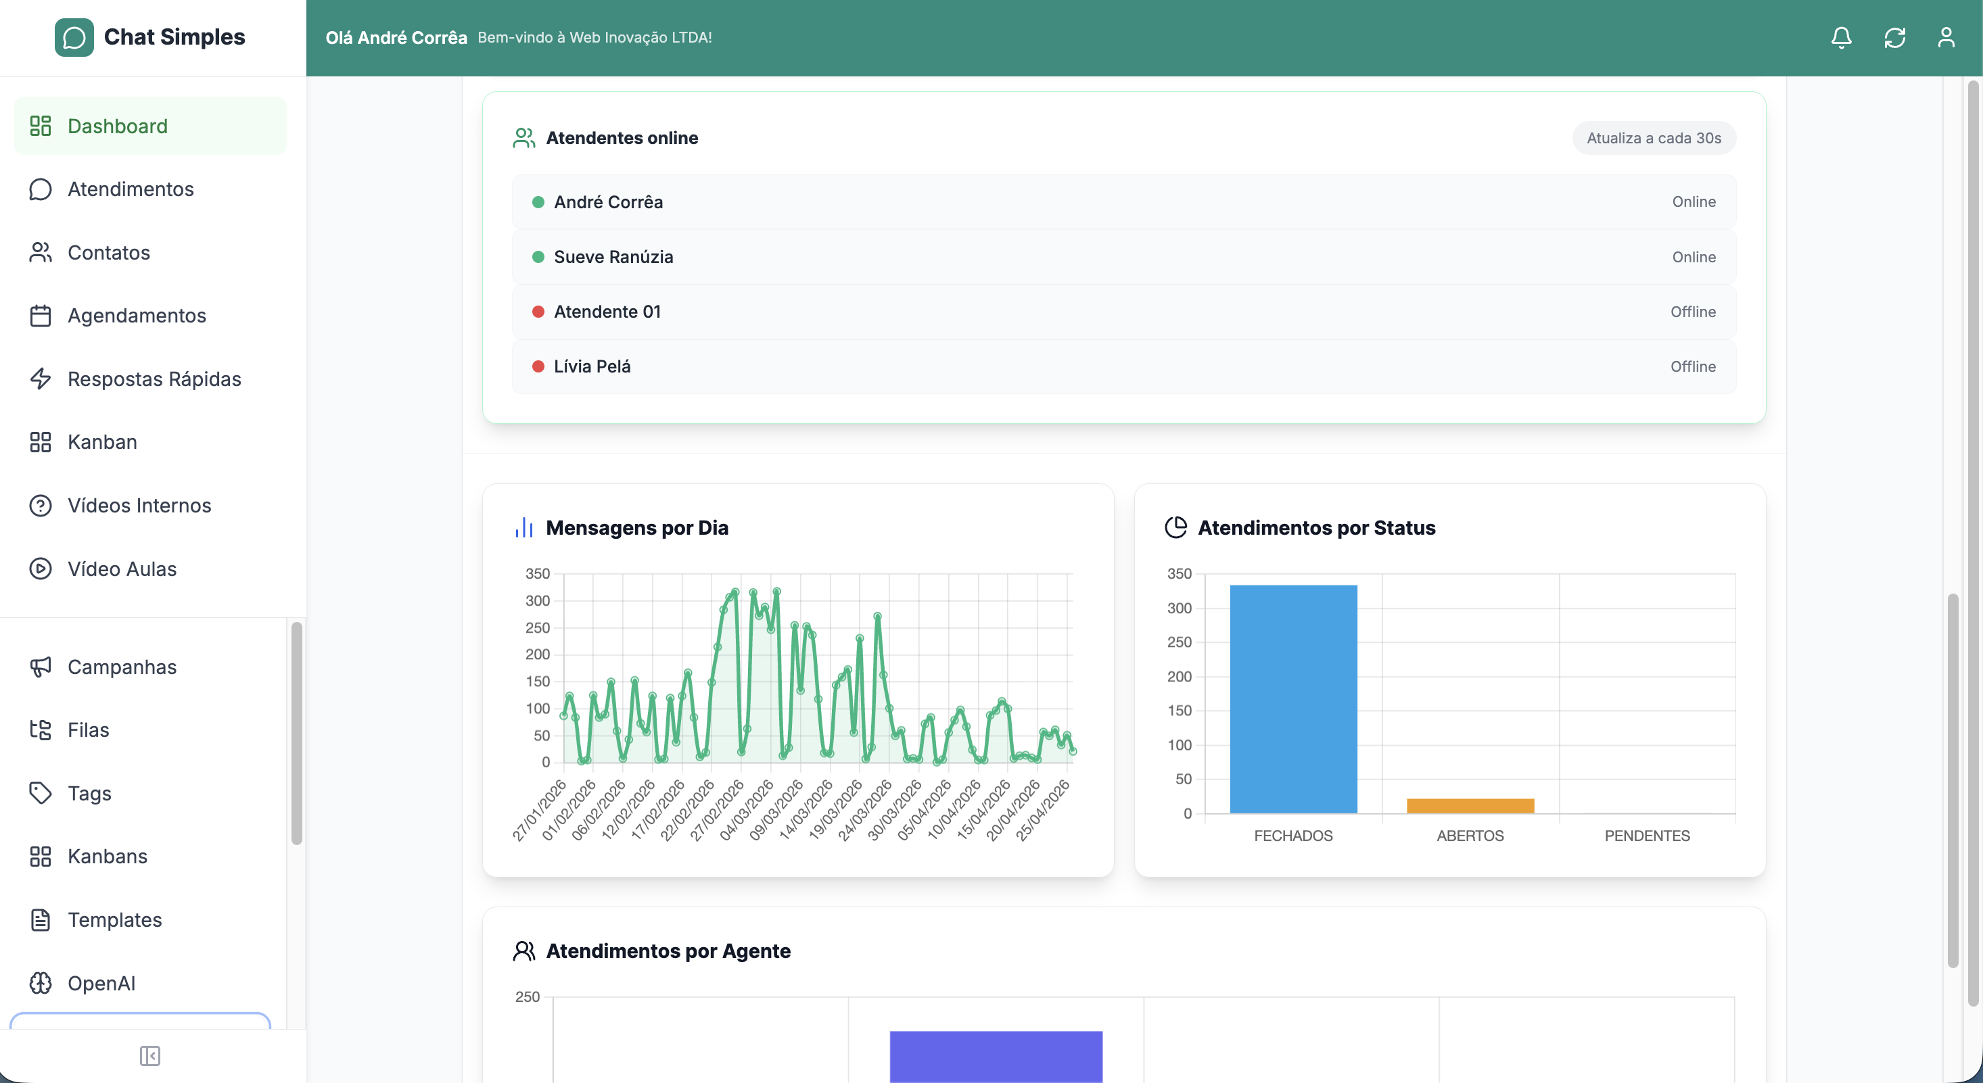Collapse the sidebar with the bottom-left icon
This screenshot has width=1983, height=1083.
point(151,1056)
